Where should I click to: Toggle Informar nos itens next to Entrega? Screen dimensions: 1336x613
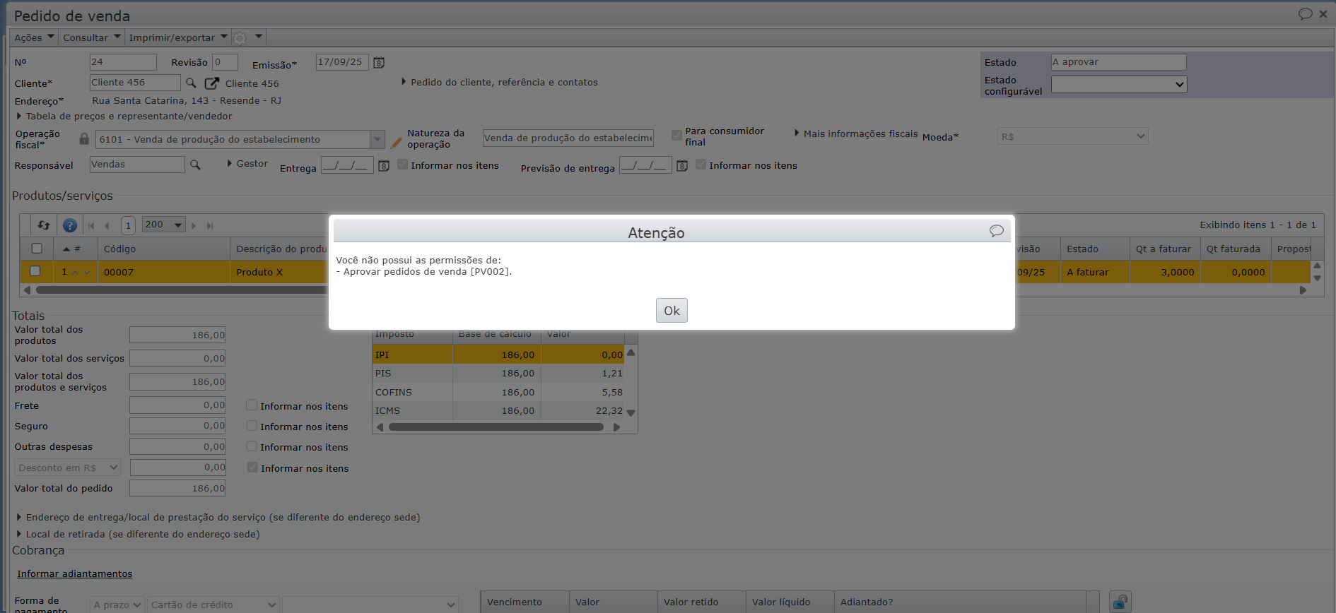click(x=402, y=165)
